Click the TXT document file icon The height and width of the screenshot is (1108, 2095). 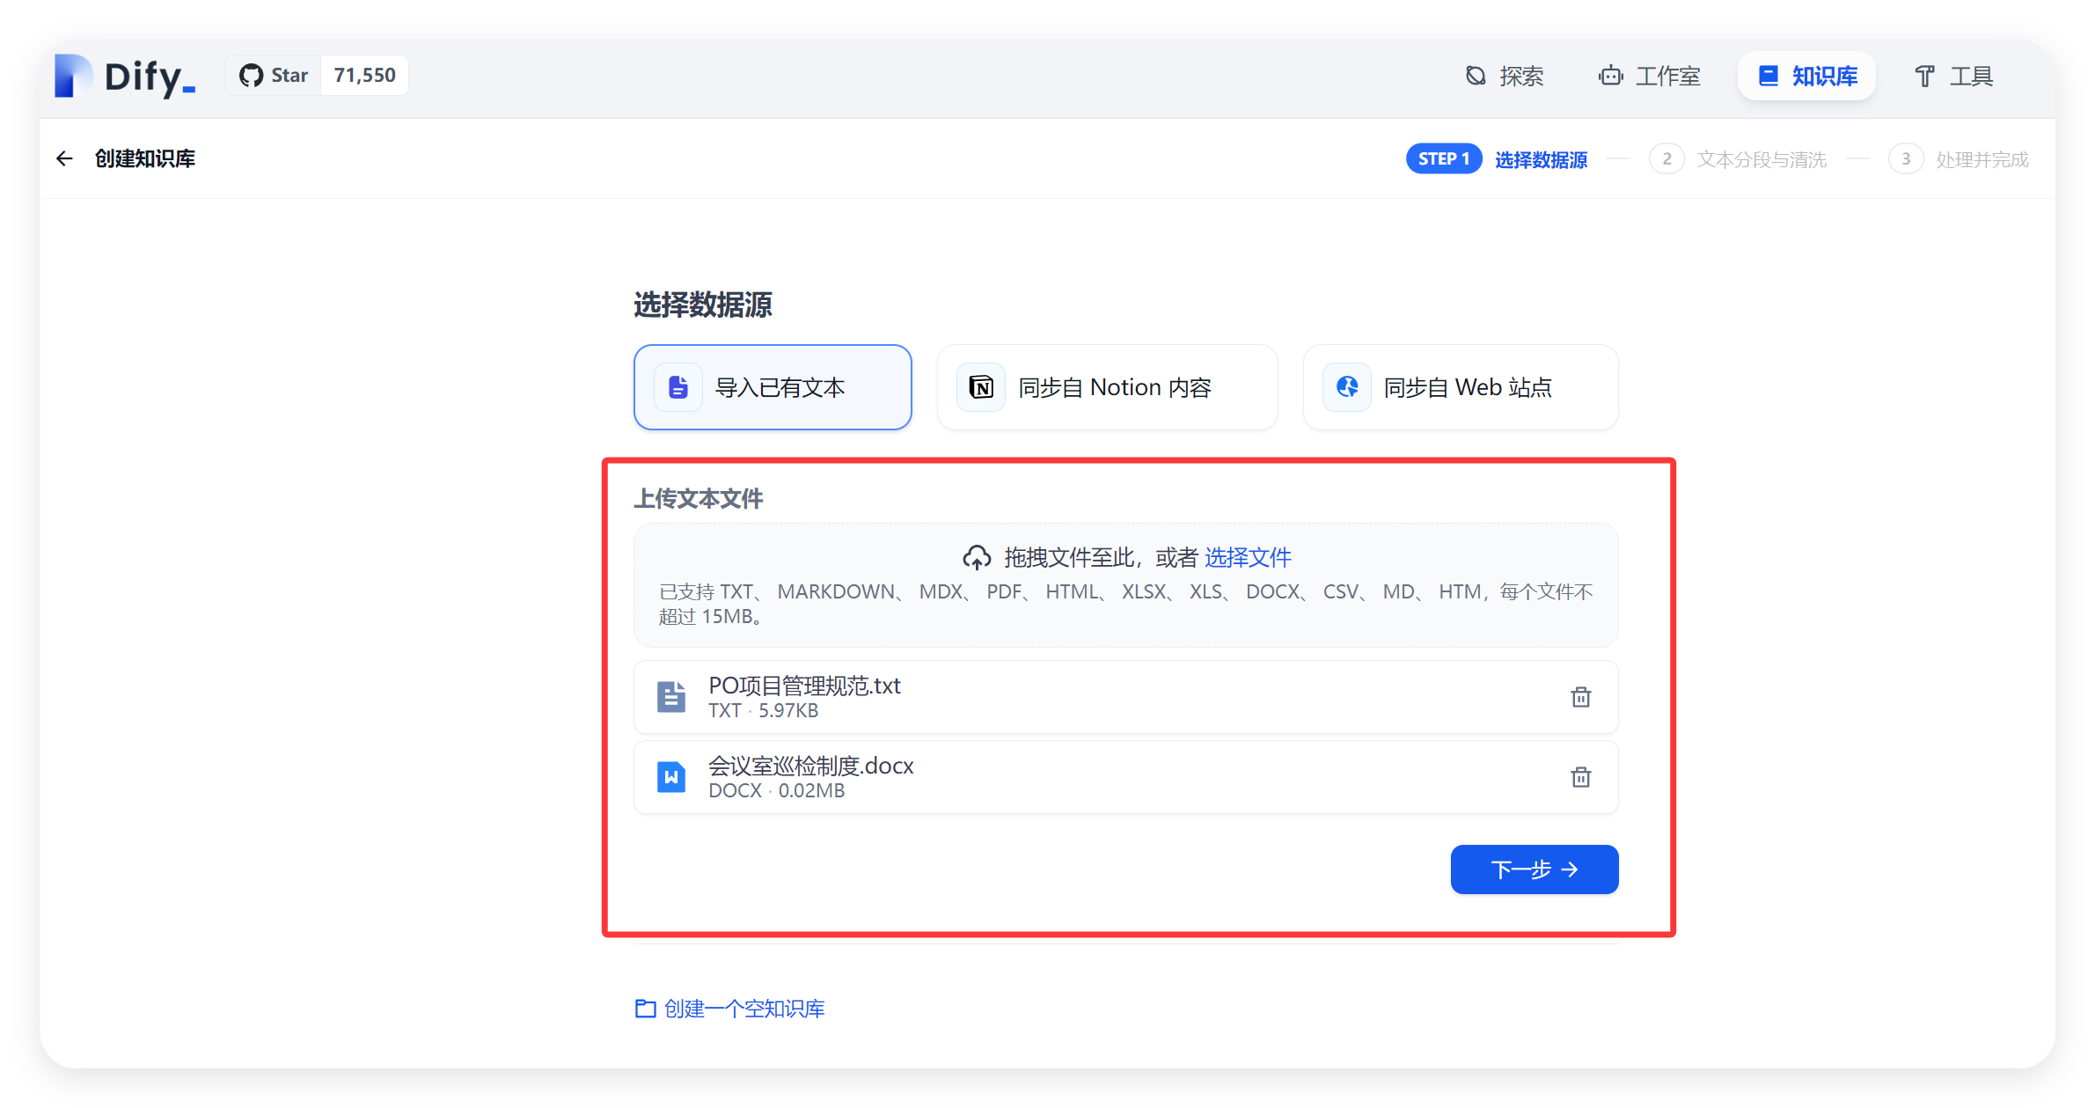coord(671,697)
